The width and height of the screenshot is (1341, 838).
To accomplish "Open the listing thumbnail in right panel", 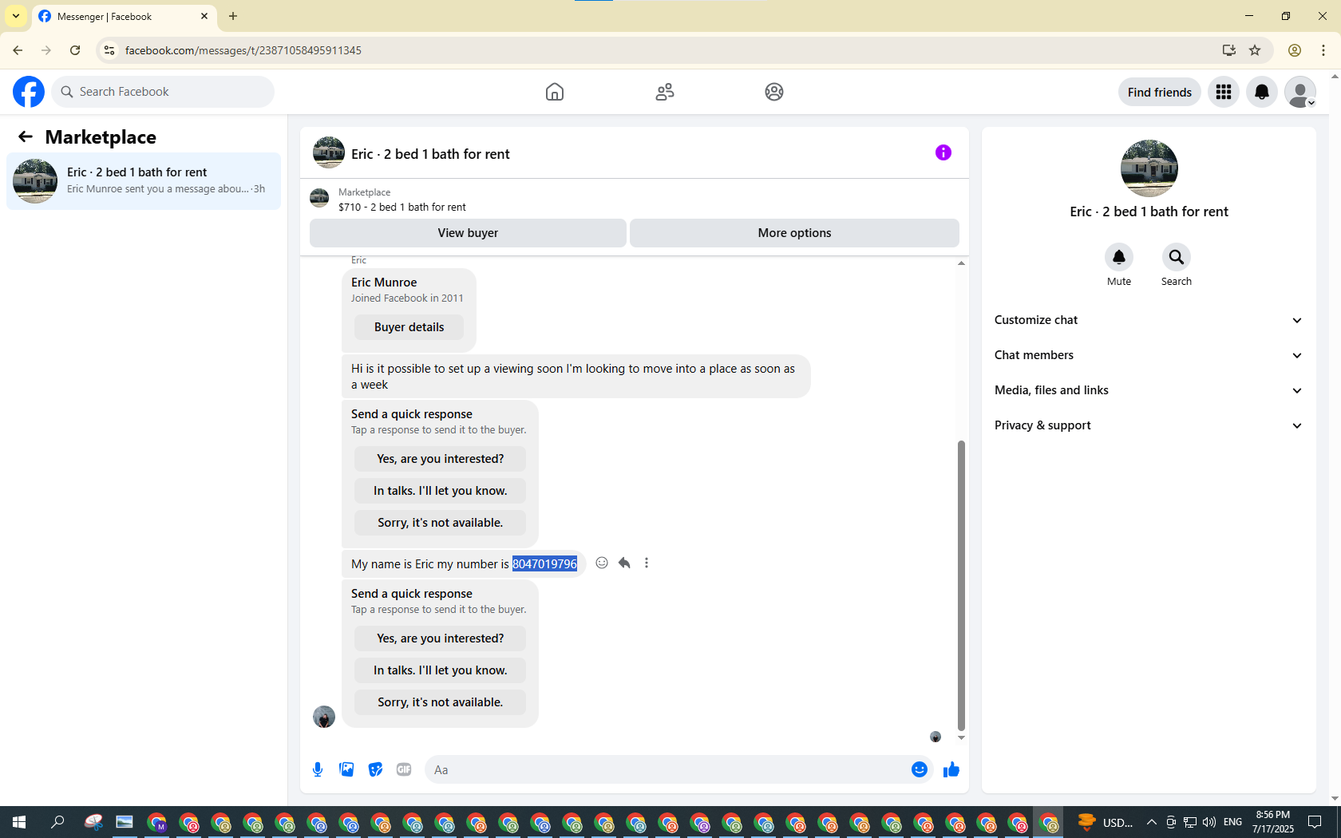I will click(x=1149, y=168).
